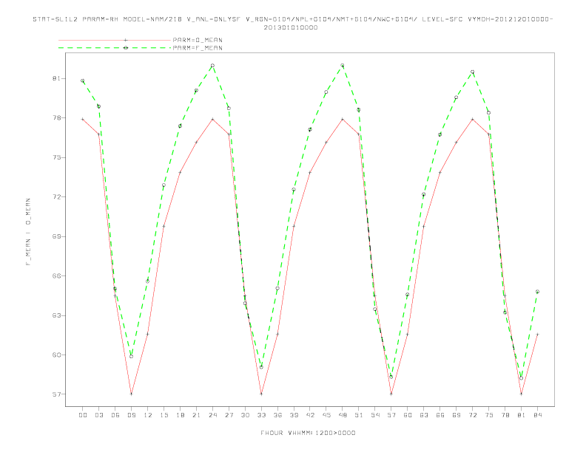Click the x-axis tick label 51
The width and height of the screenshot is (586, 452).
coord(359,415)
